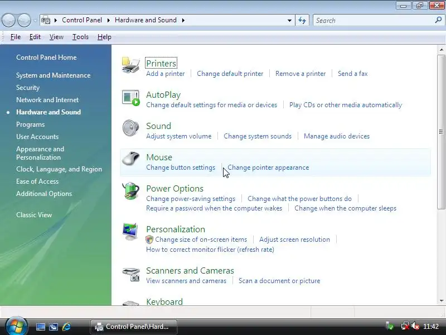Click the Refresh address bar button
Viewport: 446px width, 335px height.
[302, 20]
